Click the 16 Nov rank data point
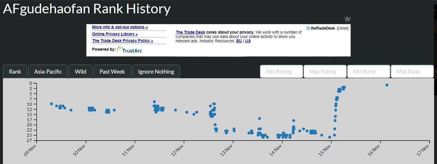This screenshot has width=437, height=164. (x=387, y=85)
